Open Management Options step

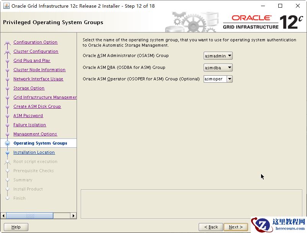click(35, 134)
